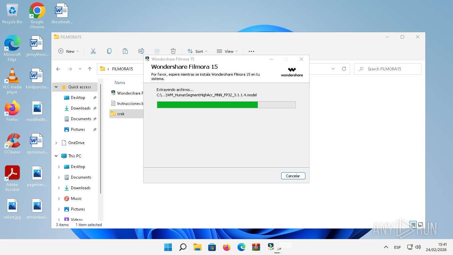This screenshot has width=453, height=255.
Task: Open Microsoft Store from taskbar
Action: tap(212, 247)
